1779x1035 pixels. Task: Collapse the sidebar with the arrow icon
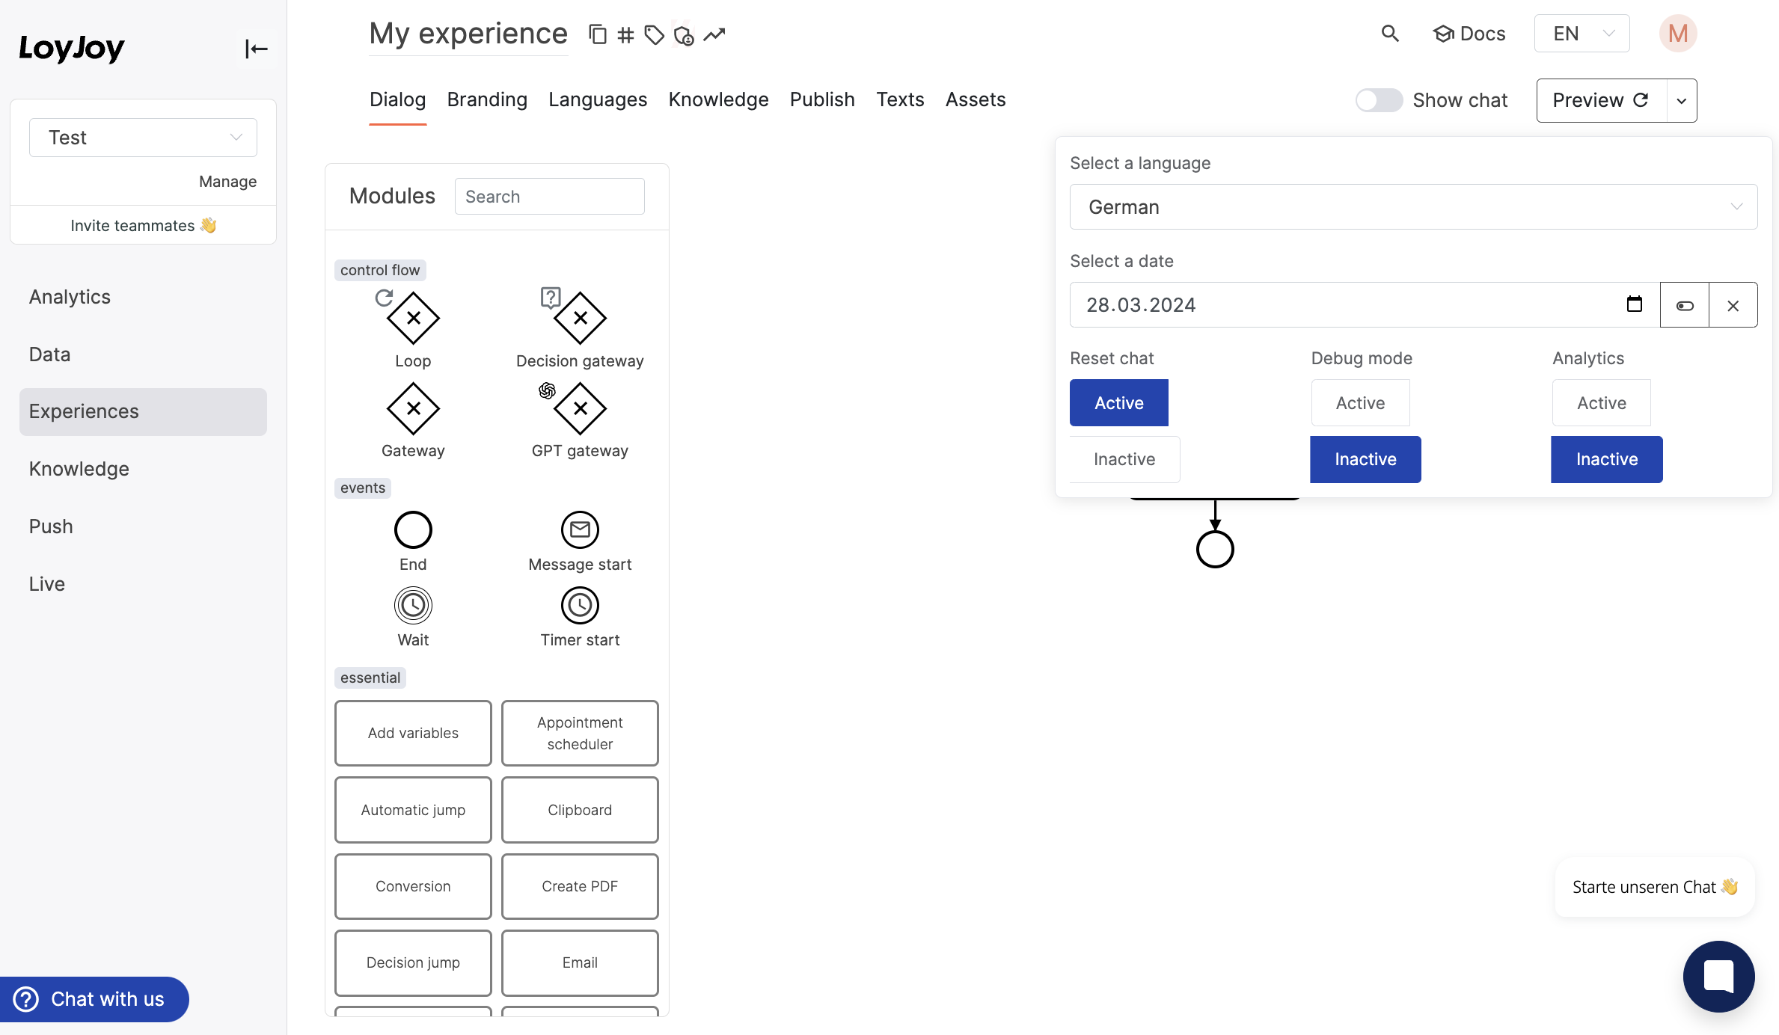click(256, 49)
